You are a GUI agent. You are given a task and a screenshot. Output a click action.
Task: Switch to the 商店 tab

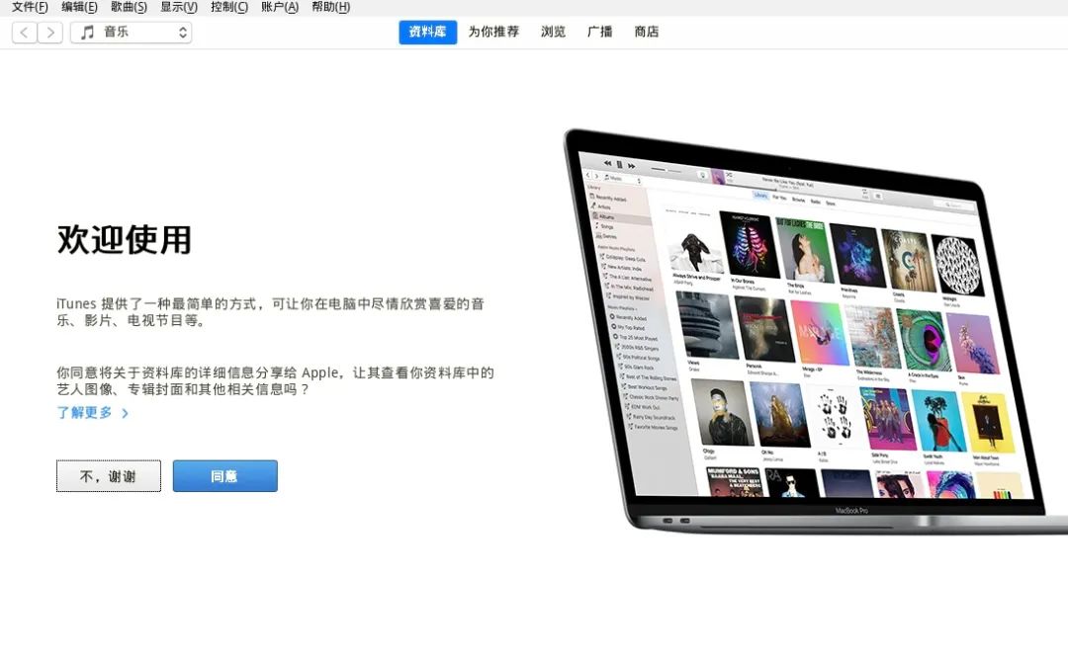(647, 32)
